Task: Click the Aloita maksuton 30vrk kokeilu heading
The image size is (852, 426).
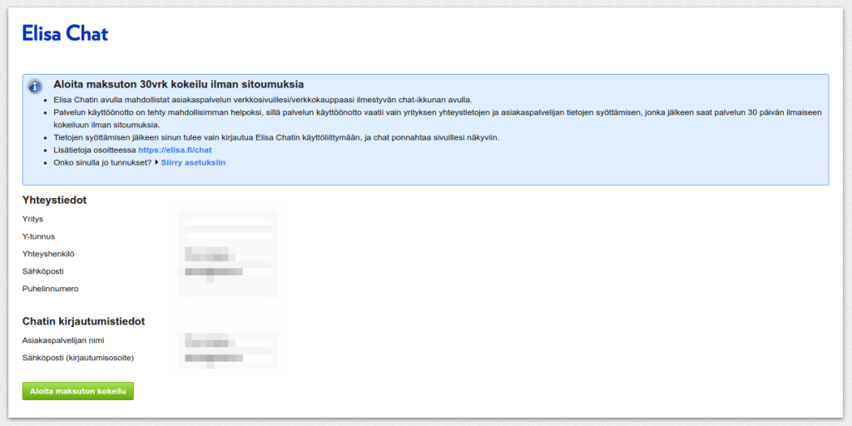Action: pos(178,84)
